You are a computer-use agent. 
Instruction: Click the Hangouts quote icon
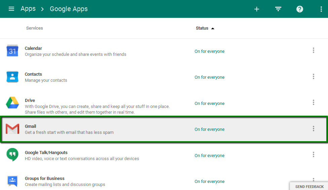(12, 154)
